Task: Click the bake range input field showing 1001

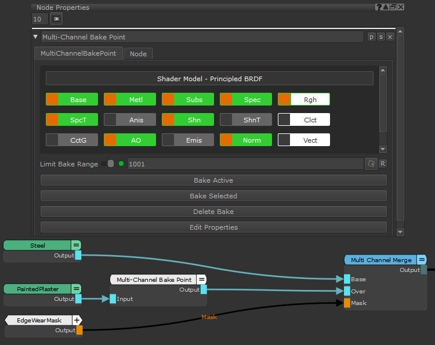Action: 244,164
